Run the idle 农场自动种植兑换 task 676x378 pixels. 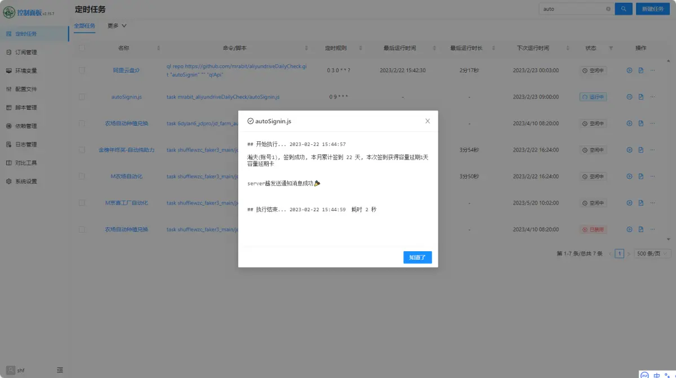630,123
